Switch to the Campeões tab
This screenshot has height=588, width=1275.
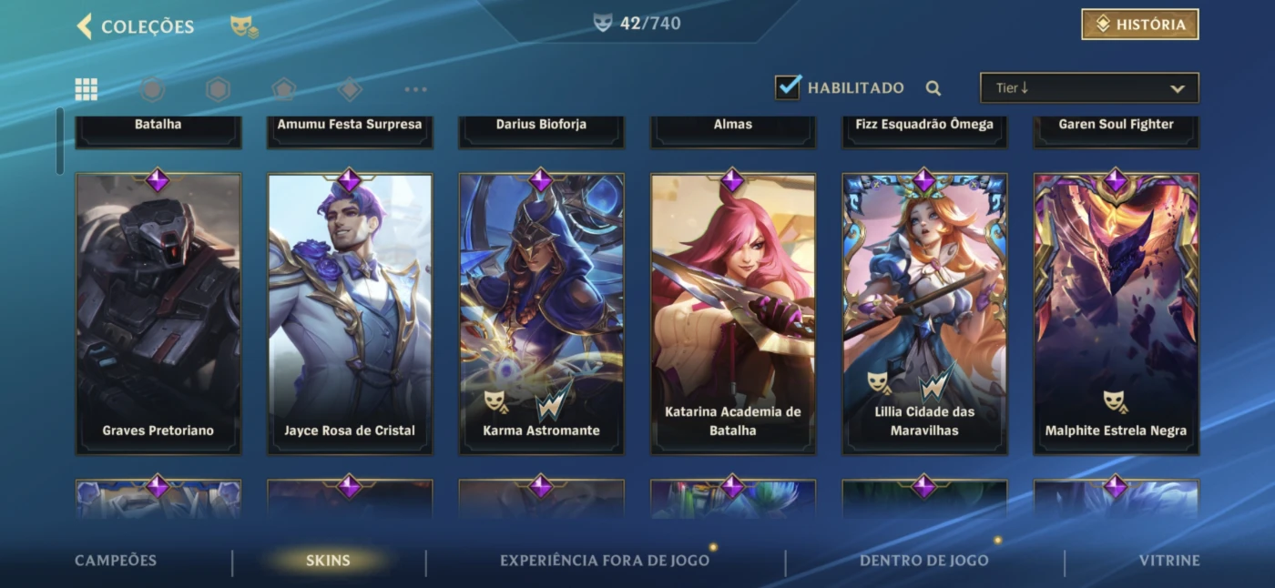coord(116,561)
